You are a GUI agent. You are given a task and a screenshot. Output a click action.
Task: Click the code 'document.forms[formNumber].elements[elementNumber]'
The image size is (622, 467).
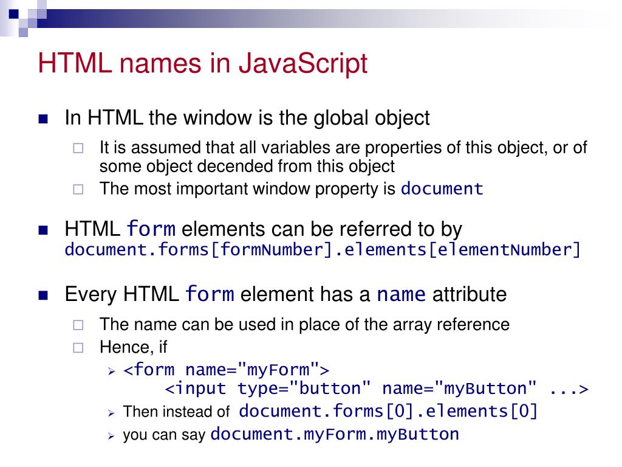(x=323, y=250)
